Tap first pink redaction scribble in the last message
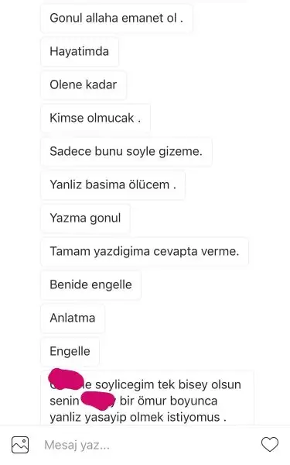Viewport: 290px width, 465px height. point(67,380)
